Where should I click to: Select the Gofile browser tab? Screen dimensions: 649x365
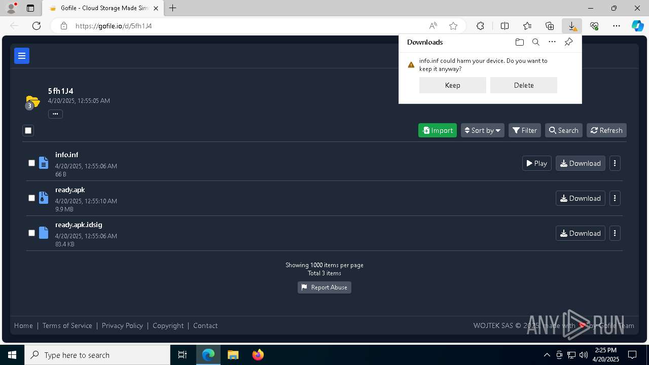(103, 8)
